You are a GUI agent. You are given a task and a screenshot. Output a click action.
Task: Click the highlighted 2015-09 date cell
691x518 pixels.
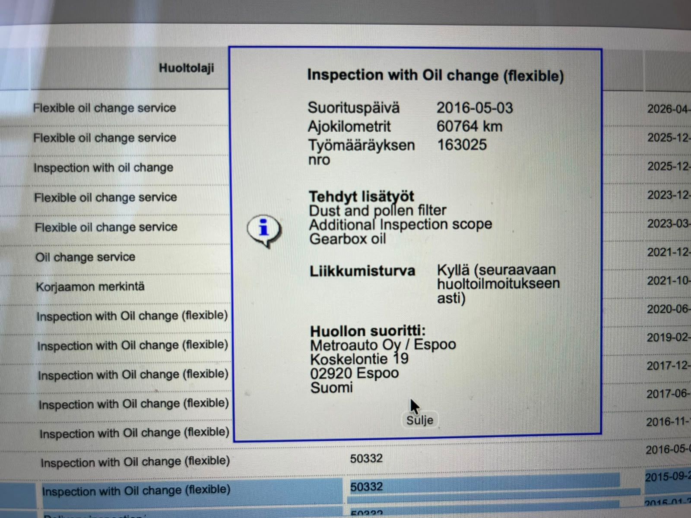[668, 477]
